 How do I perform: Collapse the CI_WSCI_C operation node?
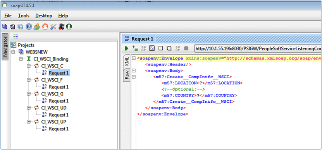tap(29, 66)
